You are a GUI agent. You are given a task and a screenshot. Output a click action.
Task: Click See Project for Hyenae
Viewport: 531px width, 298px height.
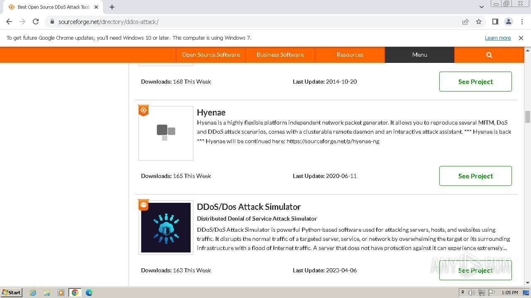coord(475,176)
